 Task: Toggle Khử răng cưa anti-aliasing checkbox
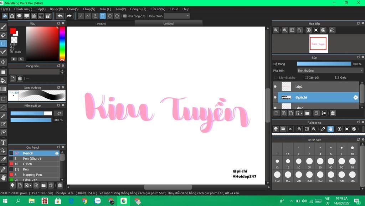tap(125, 16)
